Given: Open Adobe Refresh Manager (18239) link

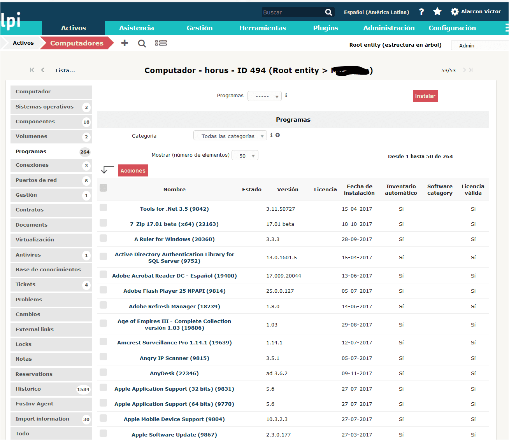Looking at the screenshot, I should click(174, 306).
